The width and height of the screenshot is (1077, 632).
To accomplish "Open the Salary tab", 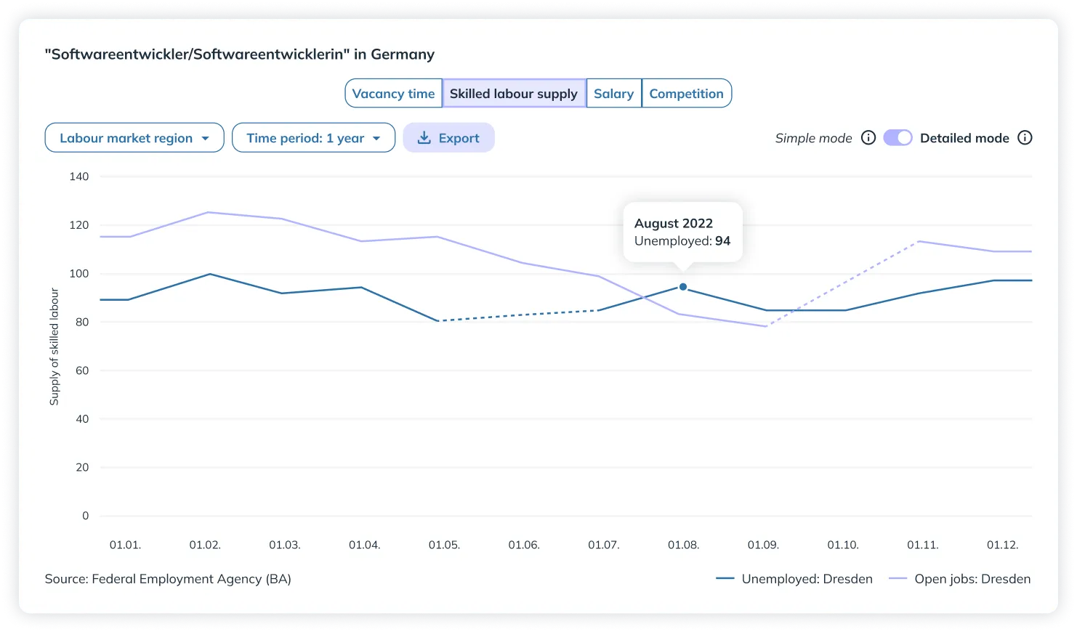I will pos(613,94).
